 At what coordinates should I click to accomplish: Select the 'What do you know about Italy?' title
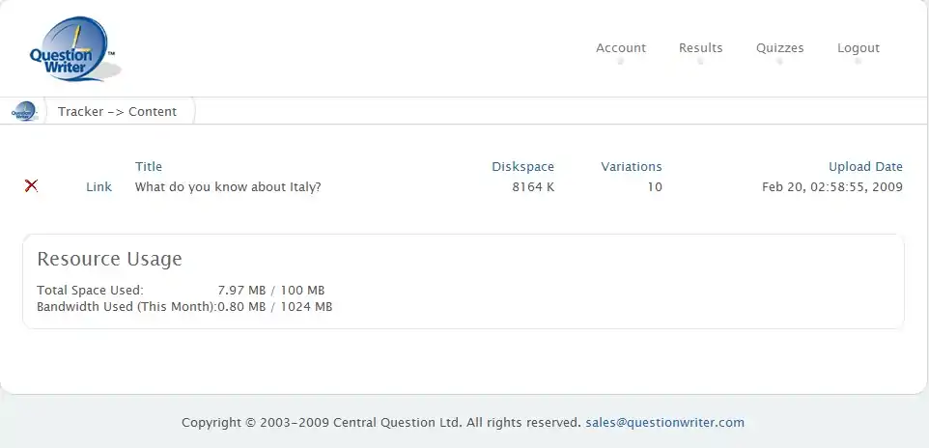pyautogui.click(x=228, y=187)
